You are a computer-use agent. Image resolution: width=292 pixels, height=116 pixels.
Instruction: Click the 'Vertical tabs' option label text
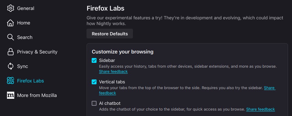(x=112, y=82)
